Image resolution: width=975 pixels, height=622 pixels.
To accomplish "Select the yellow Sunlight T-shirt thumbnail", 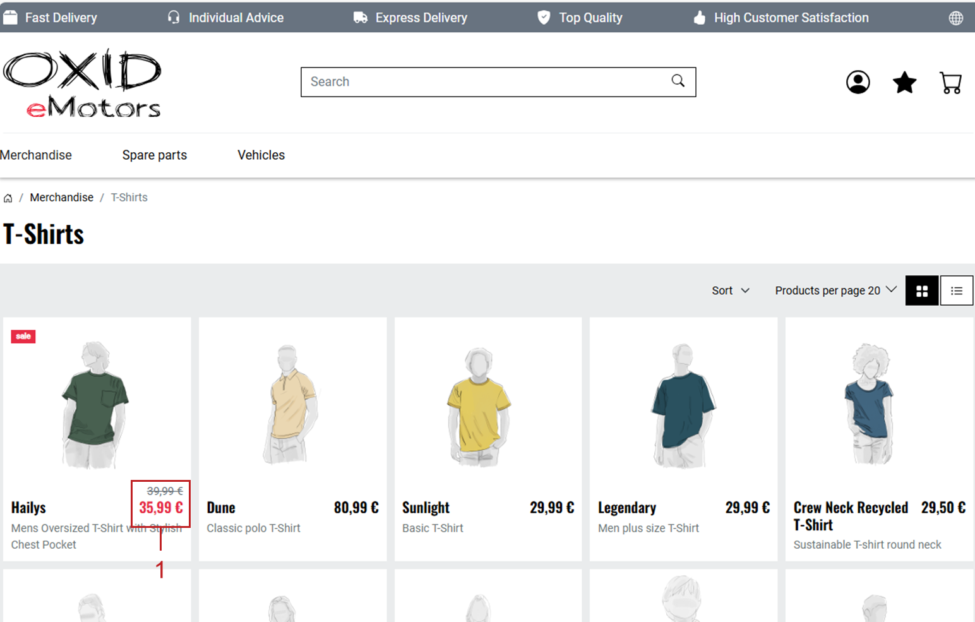I will [478, 405].
